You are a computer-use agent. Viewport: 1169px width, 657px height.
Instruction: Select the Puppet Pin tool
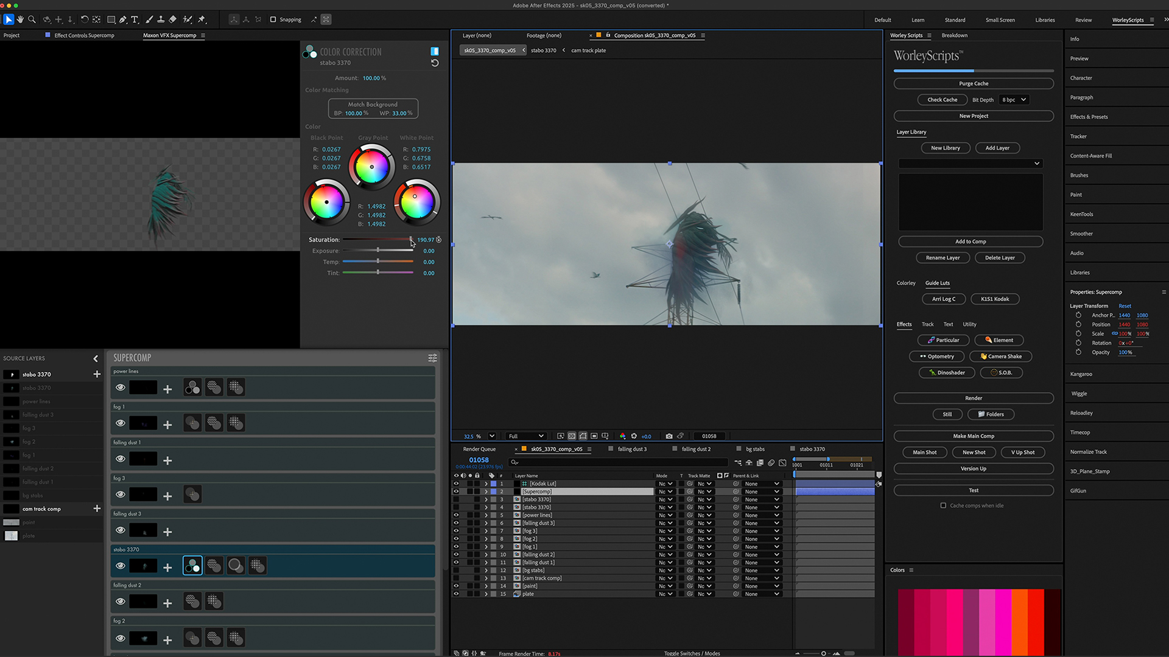202,19
